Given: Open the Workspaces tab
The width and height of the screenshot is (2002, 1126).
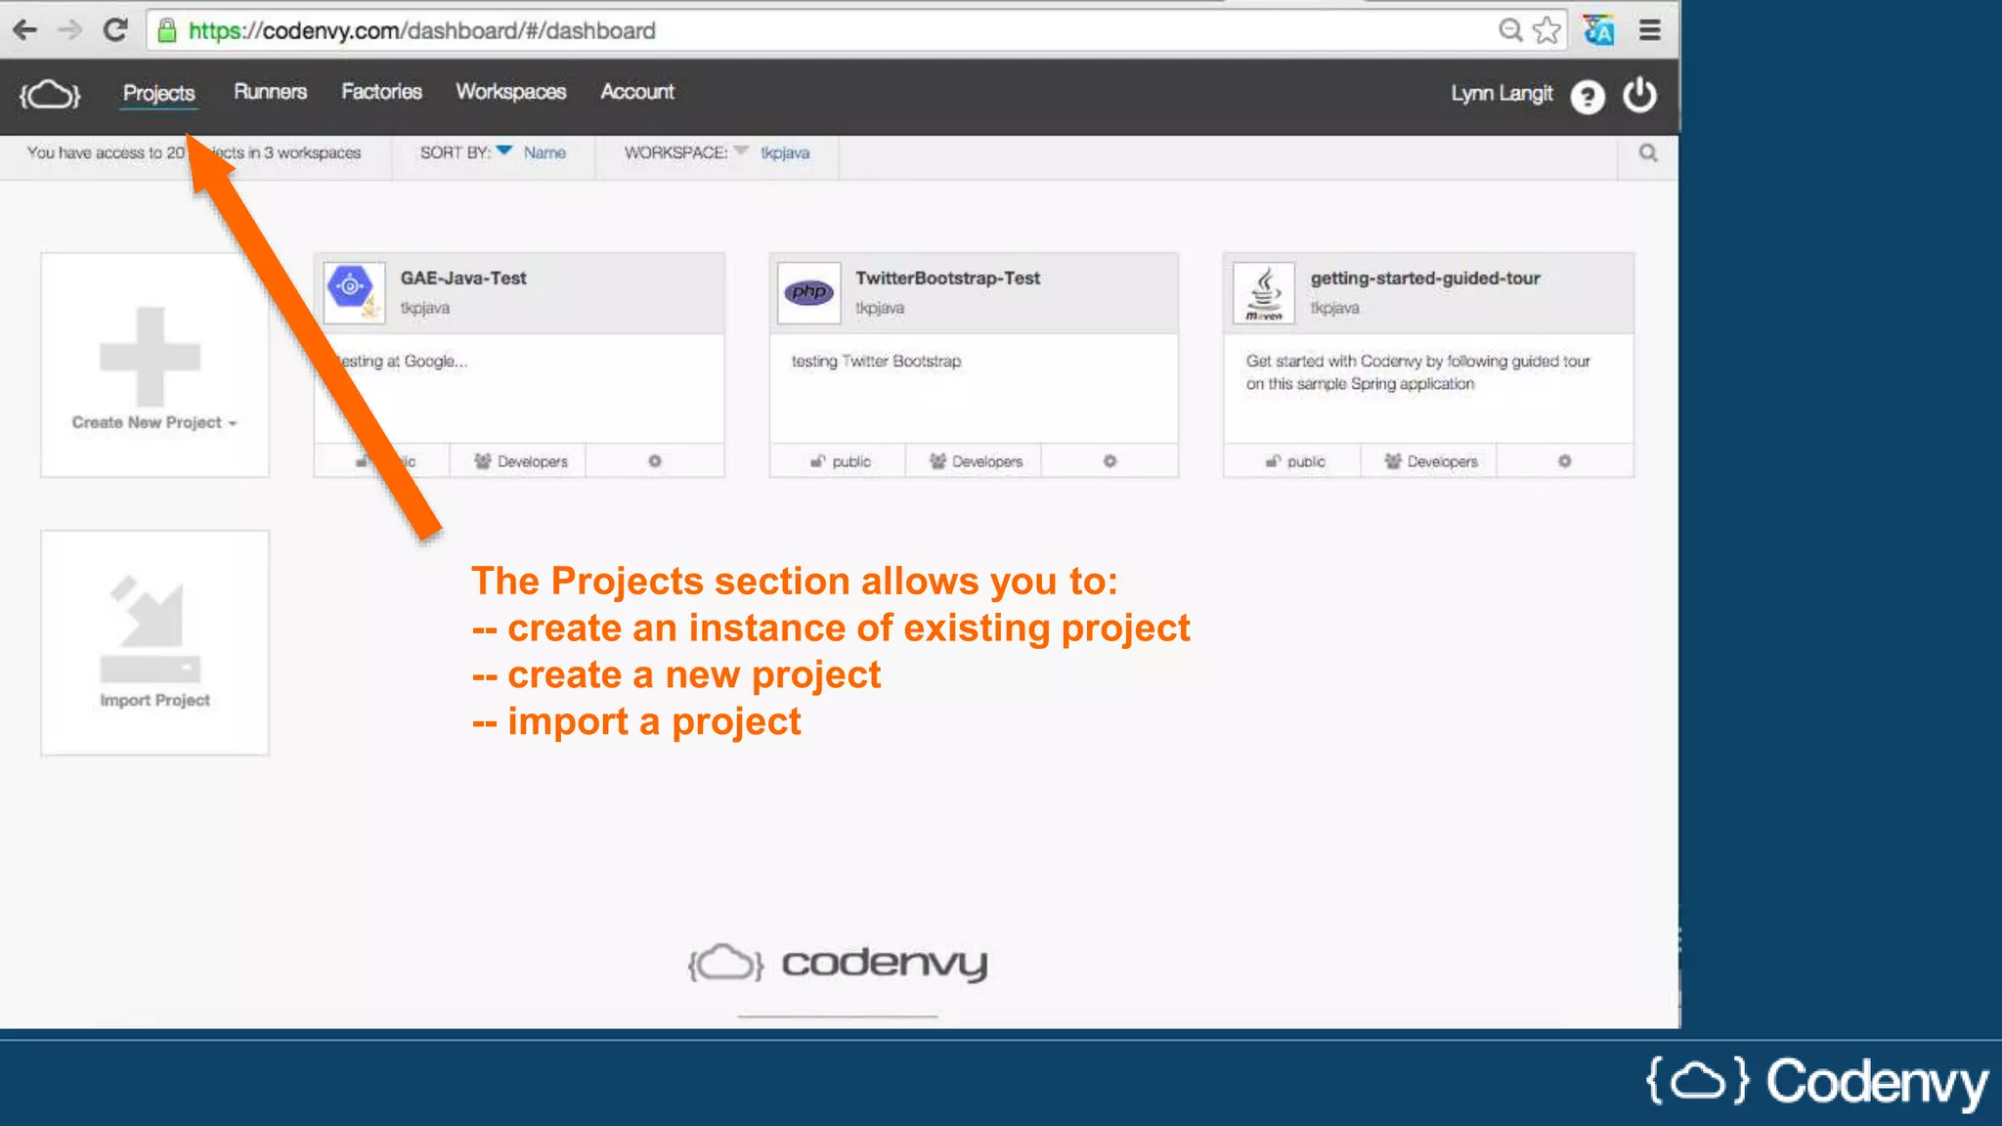Looking at the screenshot, I should point(510,92).
